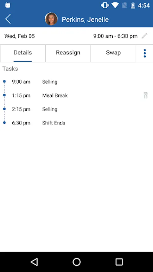Open Jenelle Perkins profile photo

coord(51,19)
